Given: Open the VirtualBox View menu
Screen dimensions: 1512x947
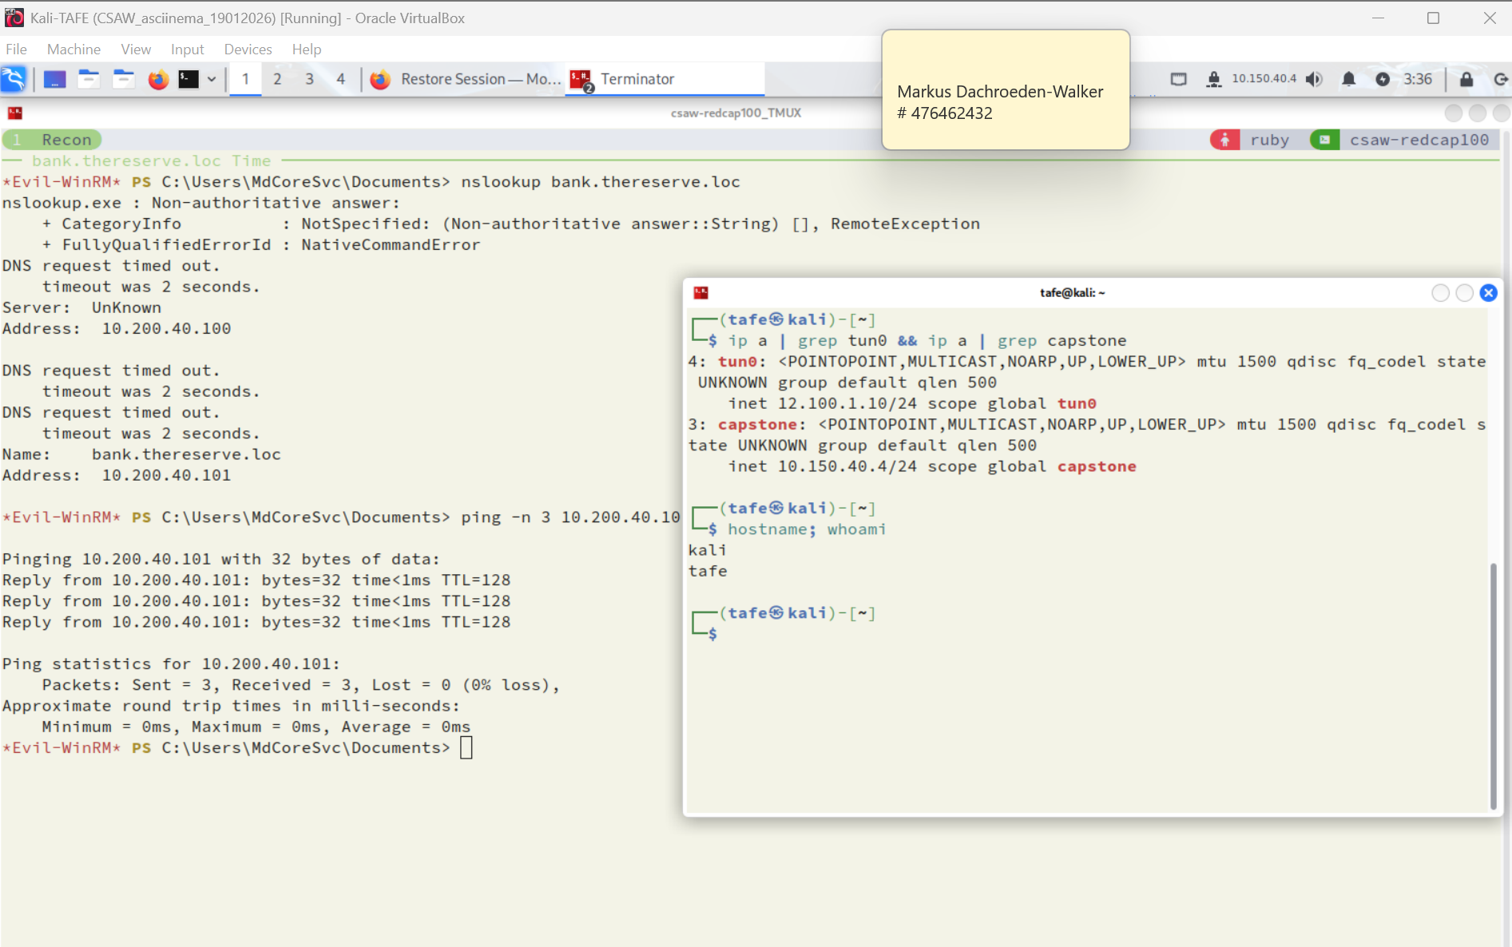Looking at the screenshot, I should point(136,49).
